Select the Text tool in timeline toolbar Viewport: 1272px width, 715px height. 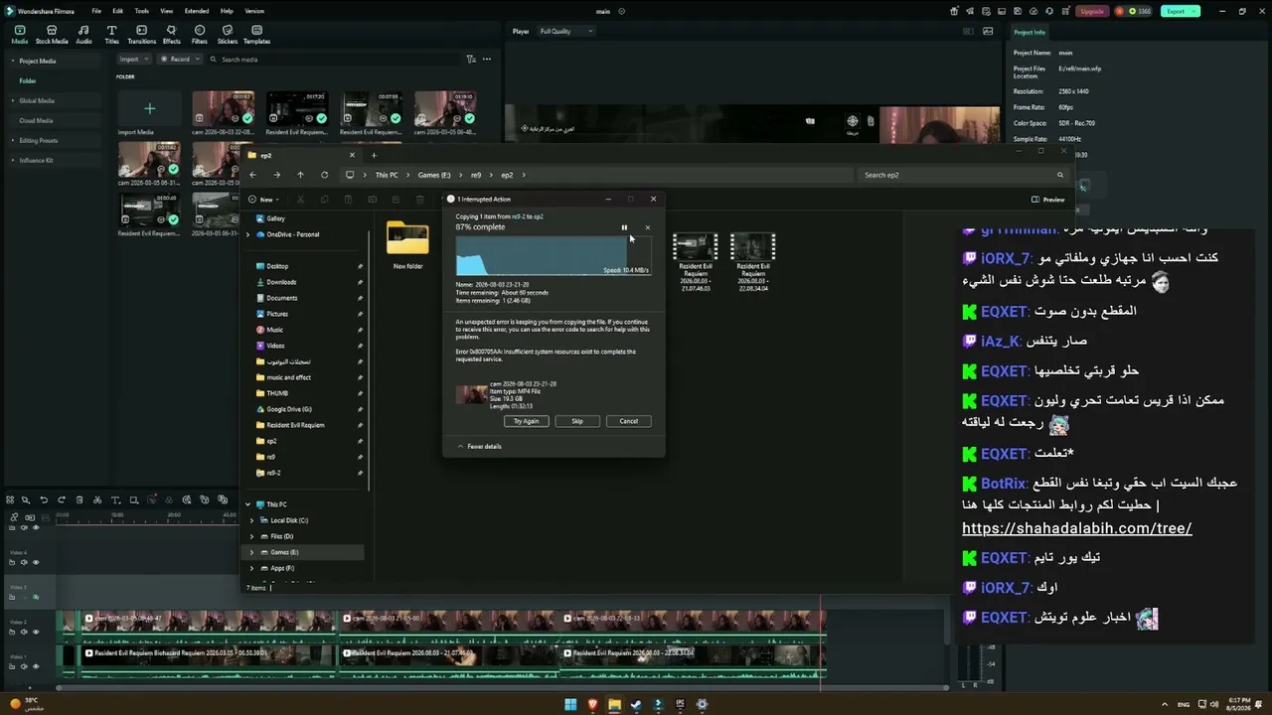115,500
